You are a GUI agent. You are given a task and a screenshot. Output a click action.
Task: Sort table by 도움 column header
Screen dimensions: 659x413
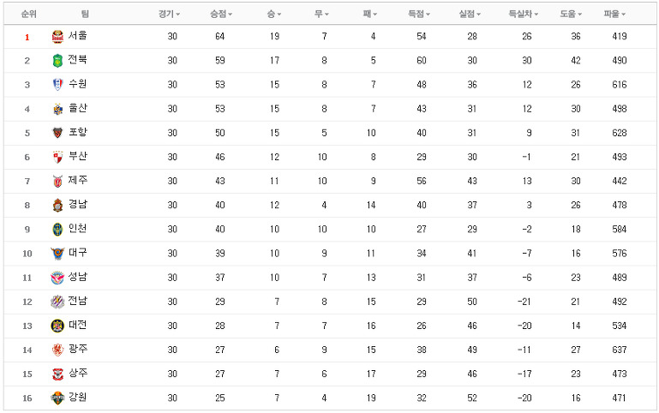coord(571,15)
